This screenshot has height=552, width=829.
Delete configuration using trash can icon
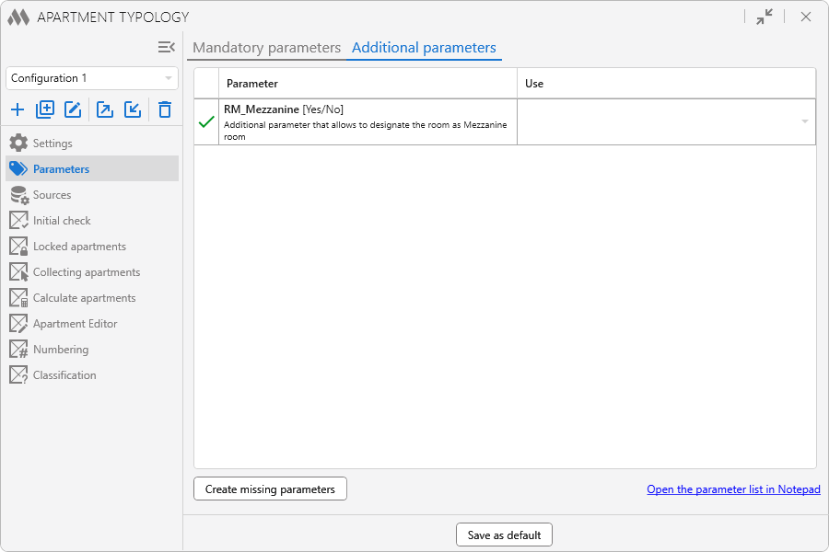click(165, 110)
